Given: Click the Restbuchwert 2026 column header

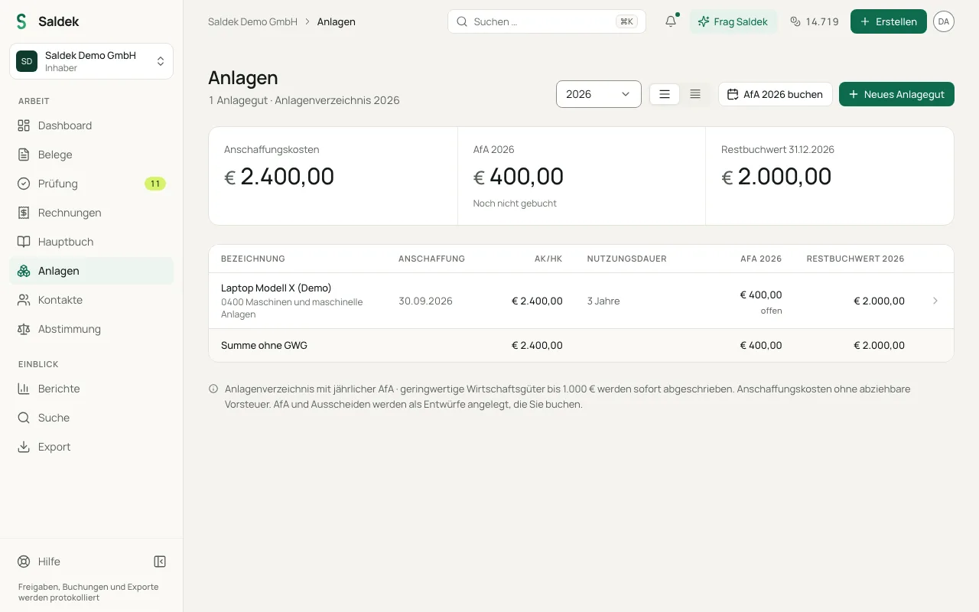Looking at the screenshot, I should point(855,259).
